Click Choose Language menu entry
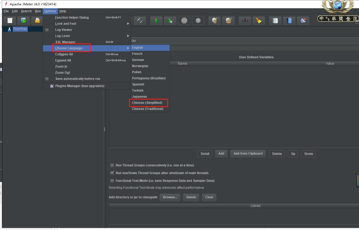 click(x=87, y=48)
